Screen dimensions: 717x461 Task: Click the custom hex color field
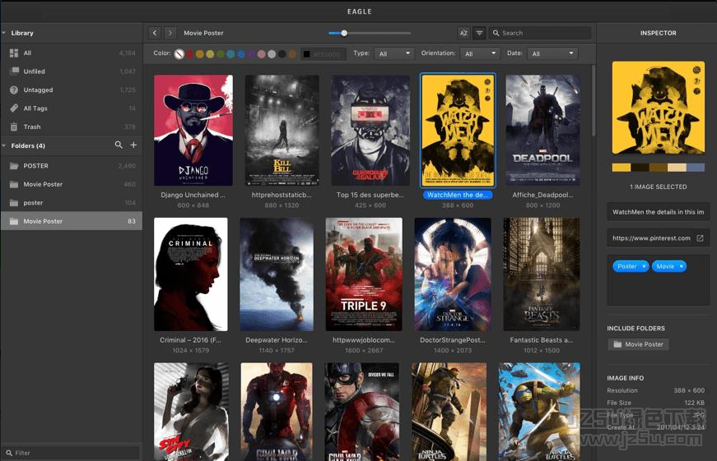(x=324, y=54)
